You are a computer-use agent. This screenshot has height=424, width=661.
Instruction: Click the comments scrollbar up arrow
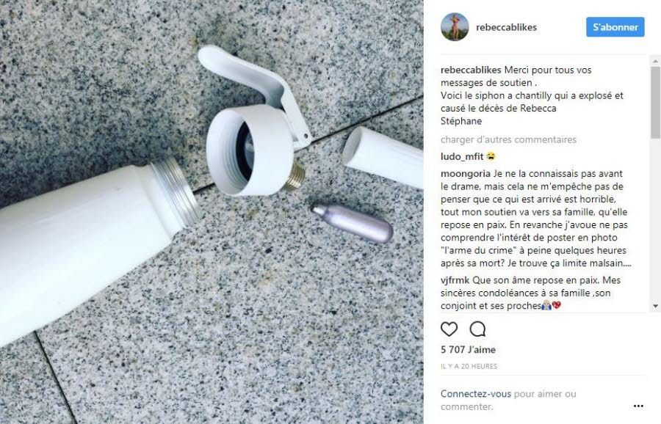[655, 62]
